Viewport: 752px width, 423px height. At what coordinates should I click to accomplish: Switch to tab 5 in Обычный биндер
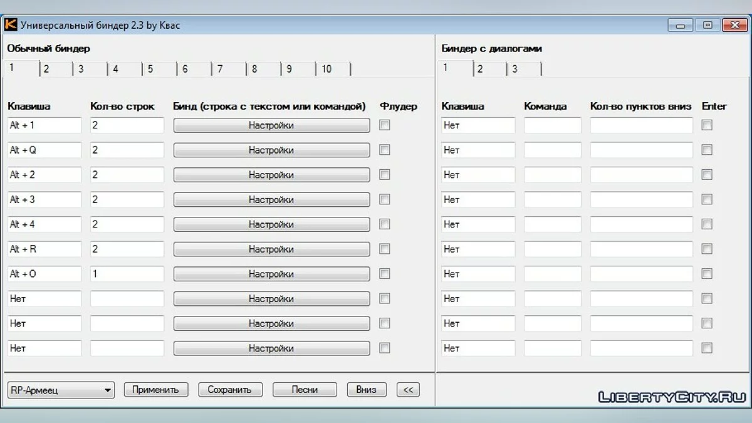coord(150,69)
